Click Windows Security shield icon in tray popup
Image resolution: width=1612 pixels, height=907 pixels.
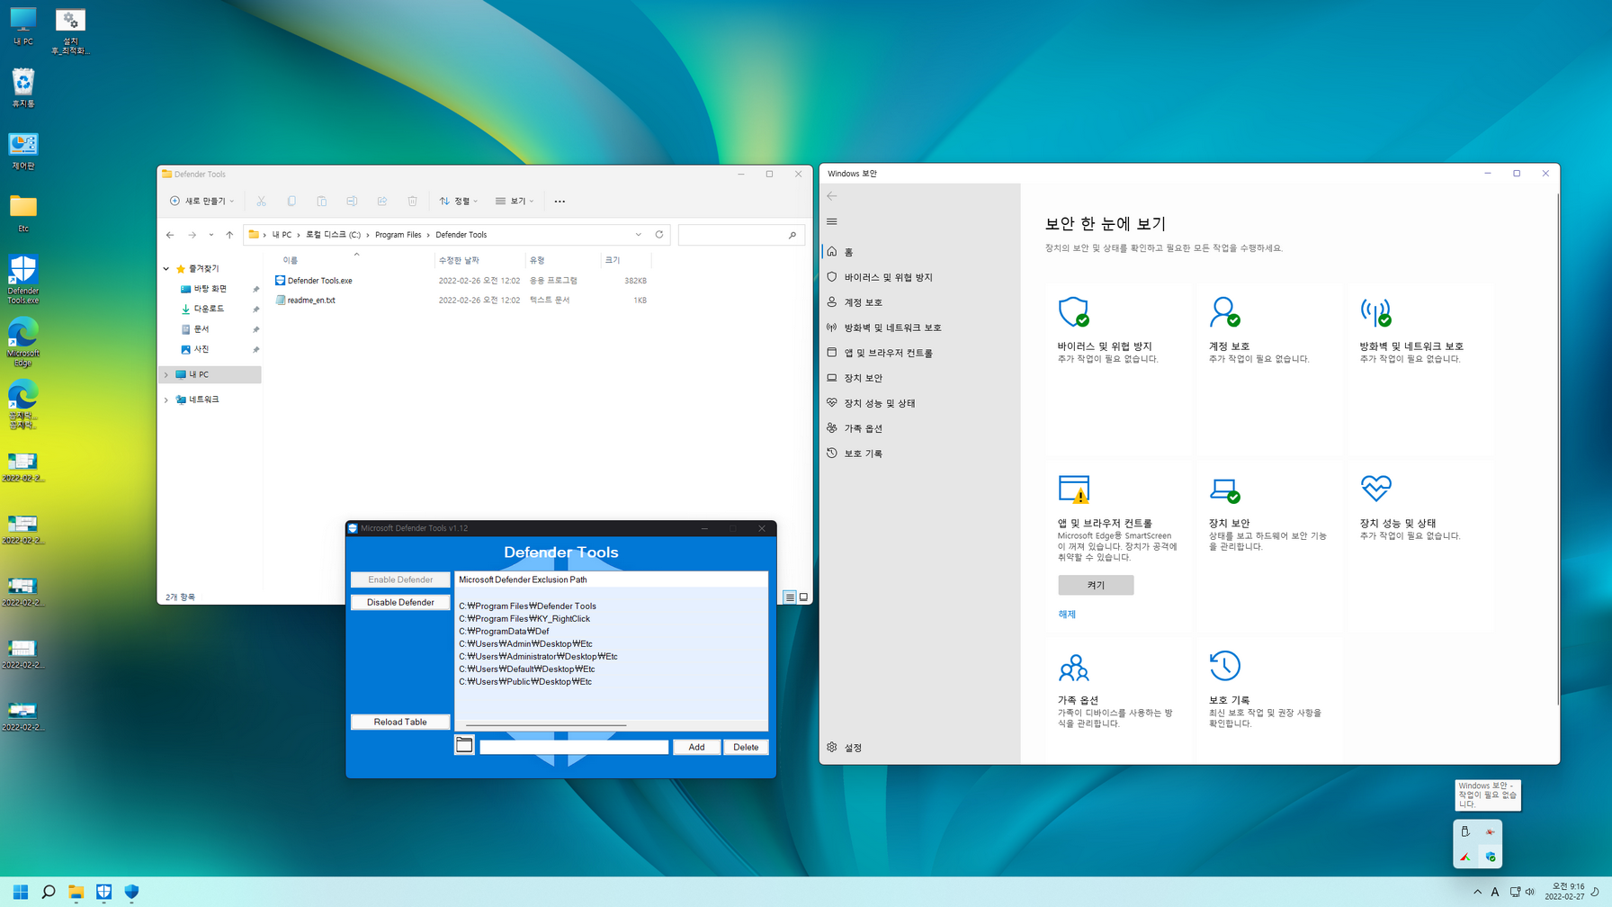point(1491,856)
